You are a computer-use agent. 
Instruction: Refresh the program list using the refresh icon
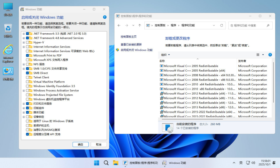click(221, 25)
